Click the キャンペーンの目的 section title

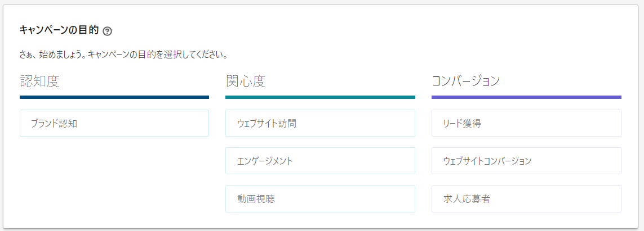coord(59,30)
